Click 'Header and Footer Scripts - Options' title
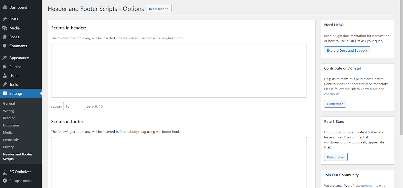 [x=96, y=9]
